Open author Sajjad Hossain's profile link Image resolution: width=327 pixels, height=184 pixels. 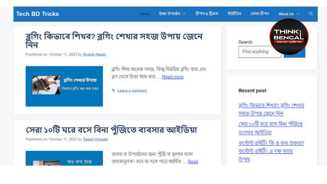click(x=95, y=139)
